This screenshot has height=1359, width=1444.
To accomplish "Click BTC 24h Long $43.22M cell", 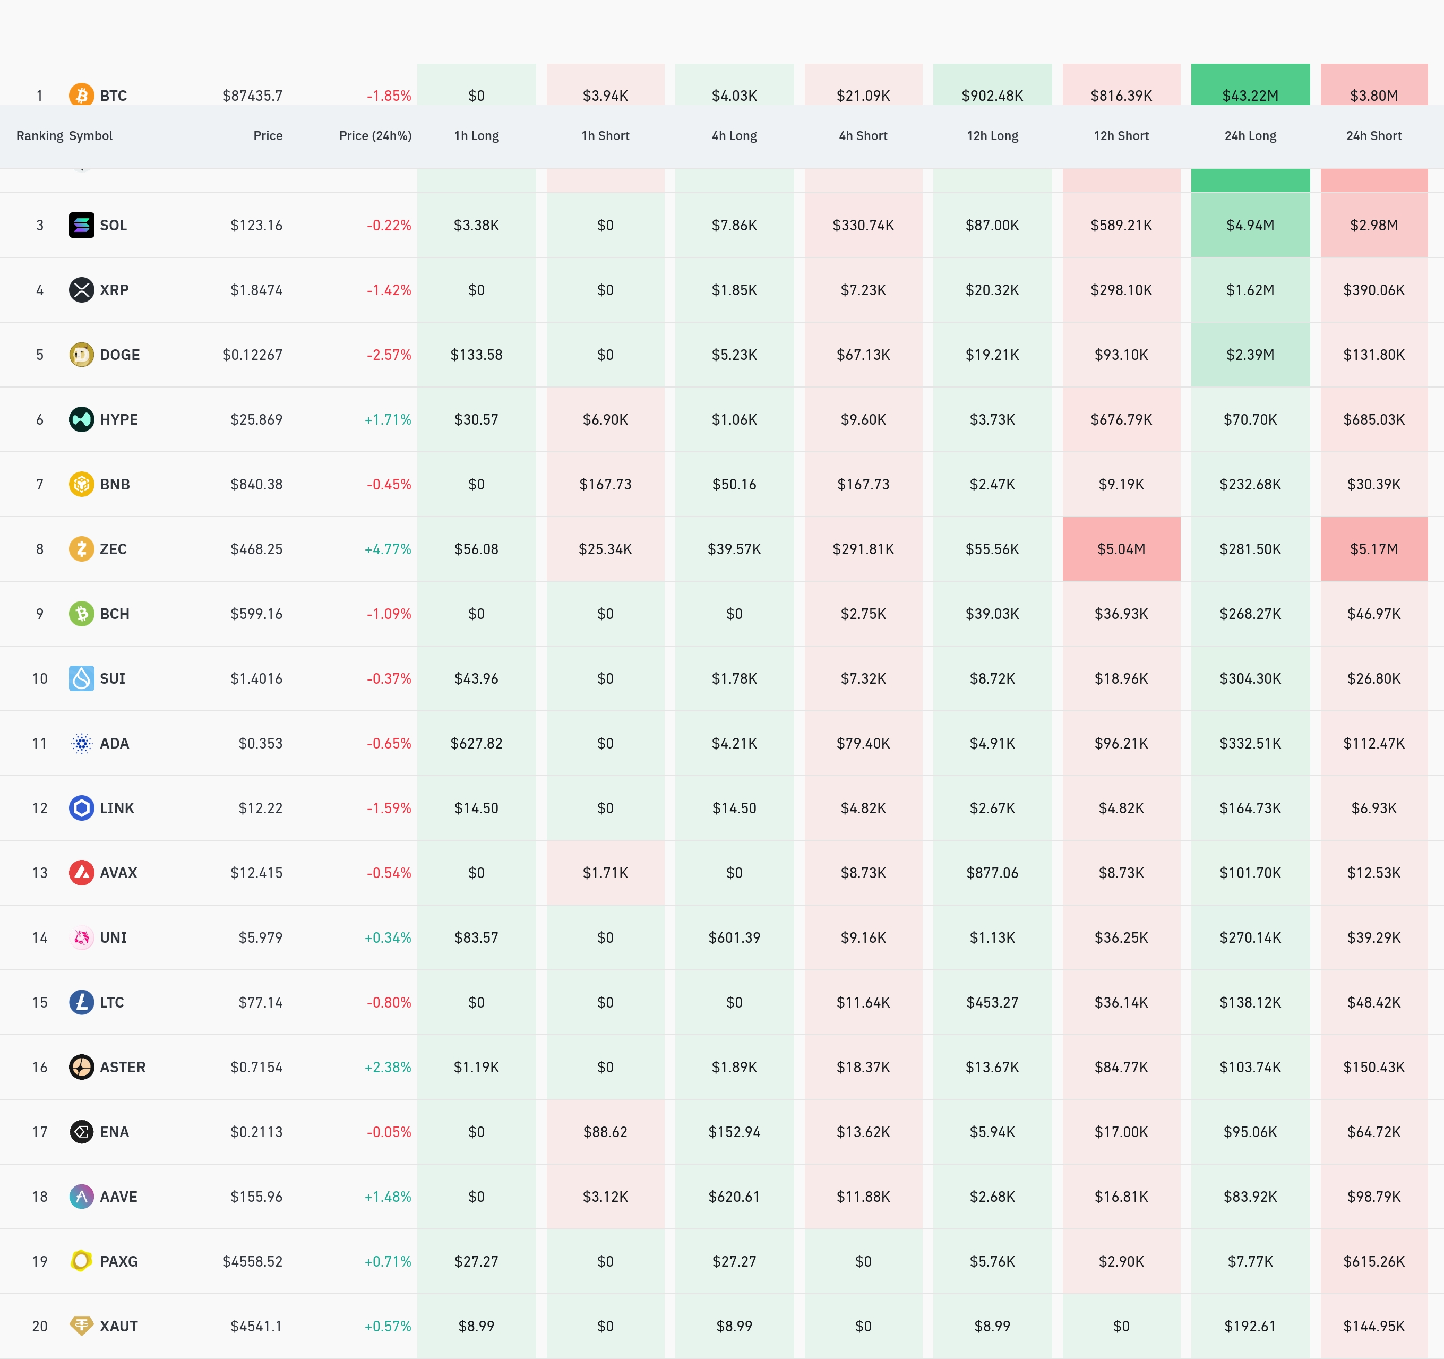I will click(x=1249, y=91).
